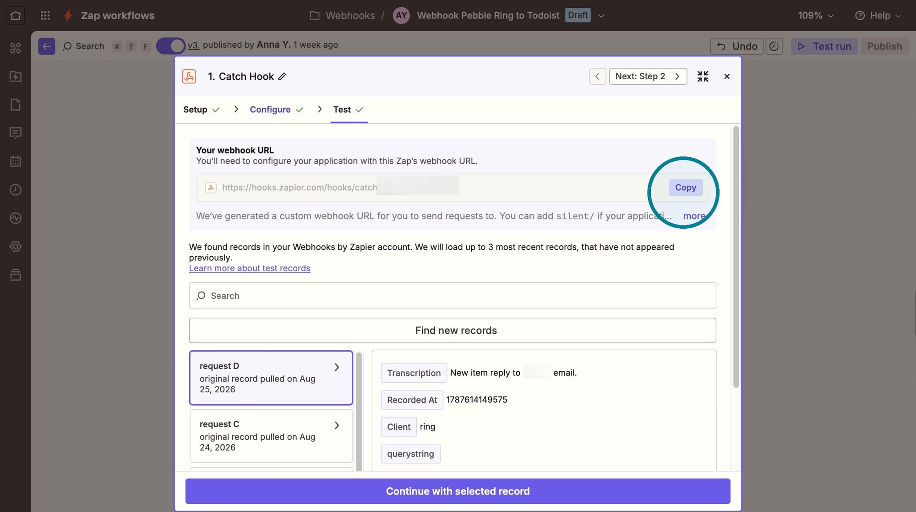Image resolution: width=916 pixels, height=512 pixels.
Task: Click the Draft status badge
Action: (578, 15)
